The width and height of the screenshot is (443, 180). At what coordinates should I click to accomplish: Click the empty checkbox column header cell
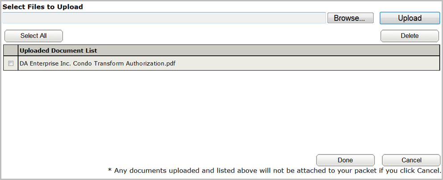[11, 50]
